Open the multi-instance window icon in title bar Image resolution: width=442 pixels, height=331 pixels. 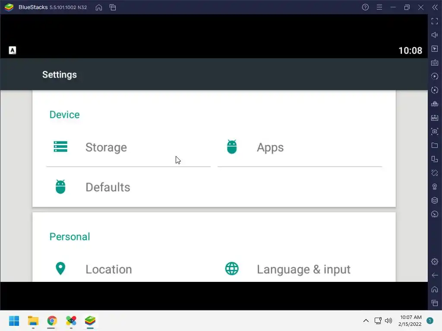click(113, 7)
